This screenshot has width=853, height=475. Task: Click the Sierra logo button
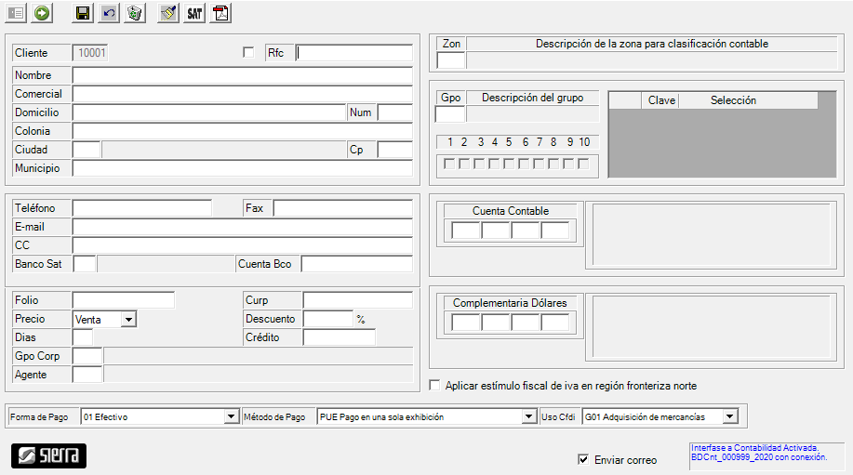[x=48, y=455]
